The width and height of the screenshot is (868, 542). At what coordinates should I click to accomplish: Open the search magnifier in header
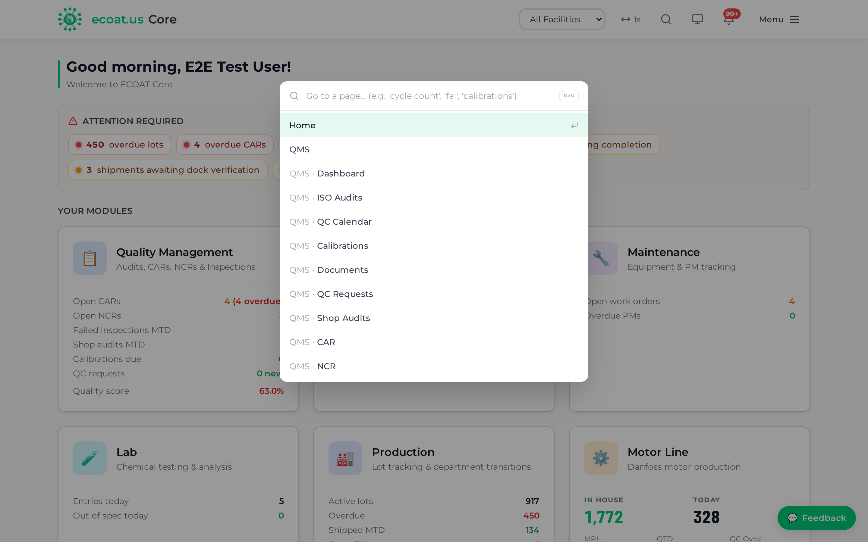[666, 19]
